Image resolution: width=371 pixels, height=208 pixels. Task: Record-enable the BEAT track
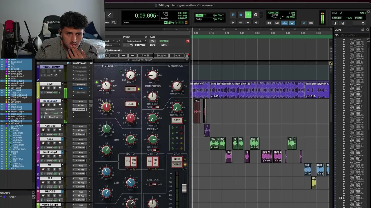tap(43, 88)
